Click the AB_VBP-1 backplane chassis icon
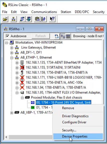The image size is (107, 144). [17, 112]
